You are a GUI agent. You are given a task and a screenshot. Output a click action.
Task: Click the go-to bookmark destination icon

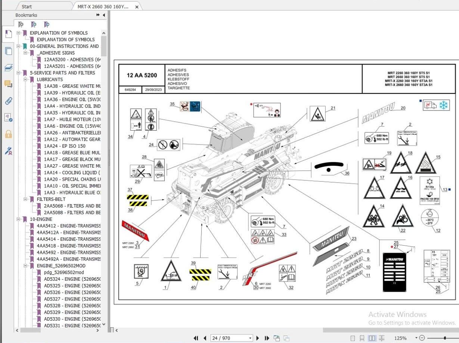[46, 25]
